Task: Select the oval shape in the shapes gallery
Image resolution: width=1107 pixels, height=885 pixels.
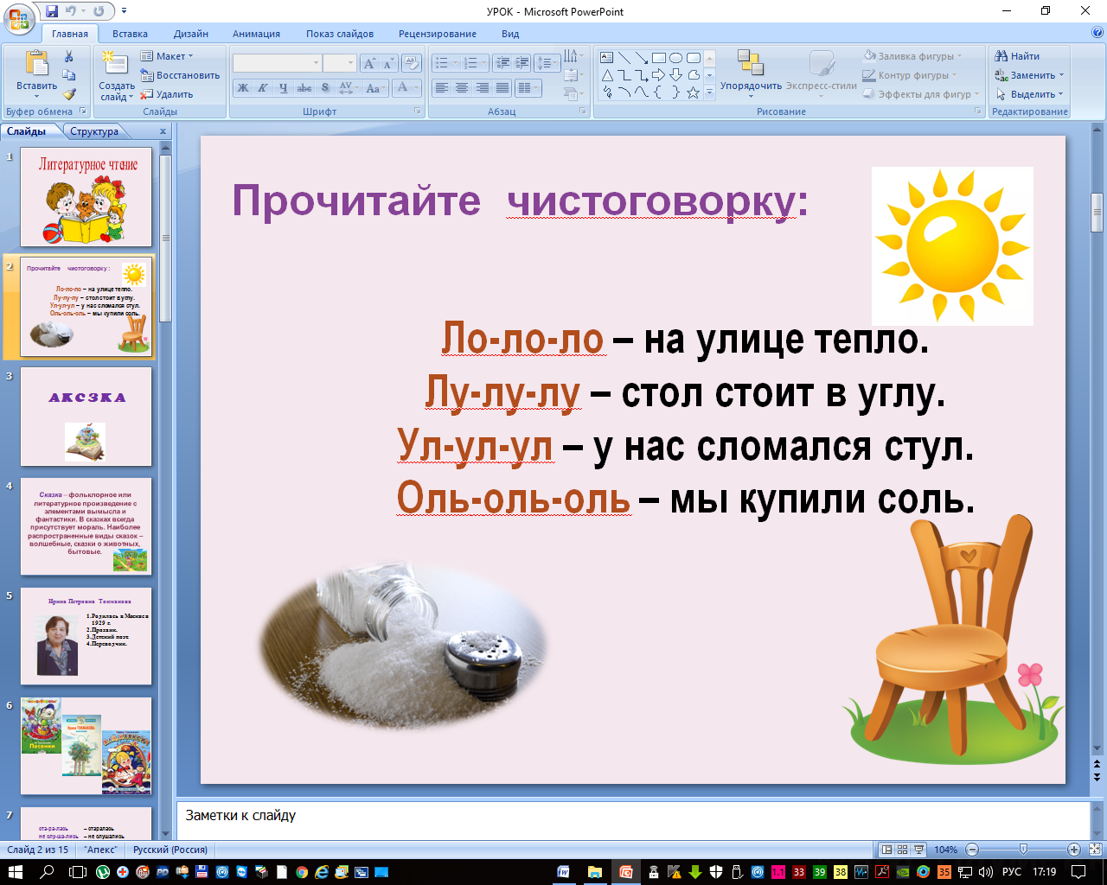Action: 675,58
